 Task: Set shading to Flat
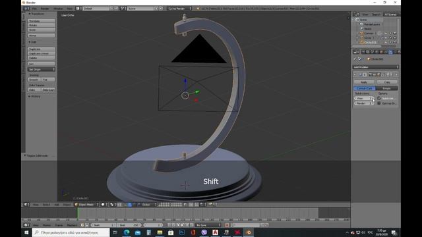[48, 80]
